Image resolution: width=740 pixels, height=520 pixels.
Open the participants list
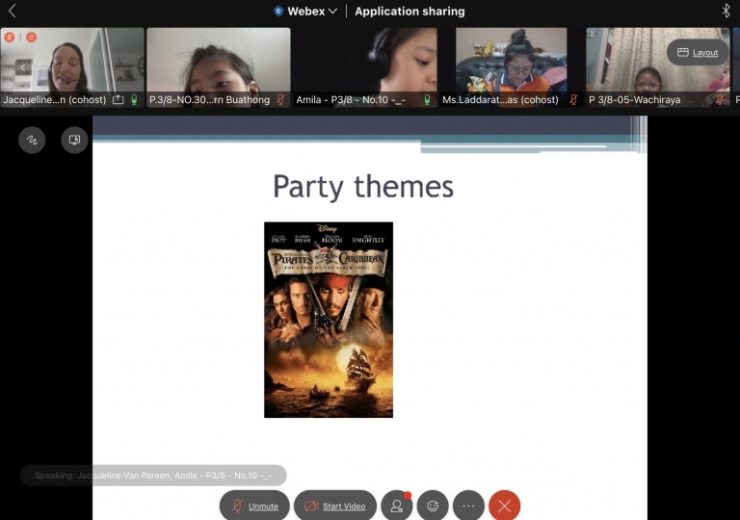(x=397, y=506)
